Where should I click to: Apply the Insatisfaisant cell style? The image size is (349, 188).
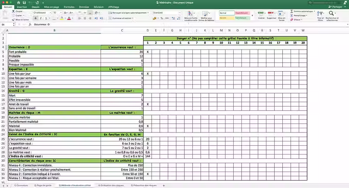(242, 13)
